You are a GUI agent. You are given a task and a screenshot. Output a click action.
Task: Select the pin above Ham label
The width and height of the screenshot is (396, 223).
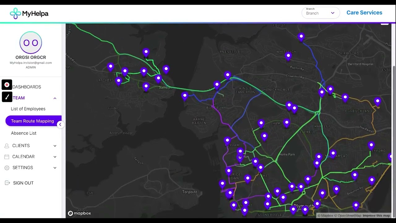pos(287,123)
